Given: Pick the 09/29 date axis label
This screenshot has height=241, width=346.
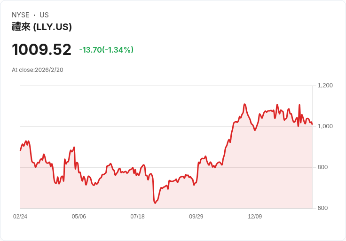Looking at the screenshot, I should 196,217.
